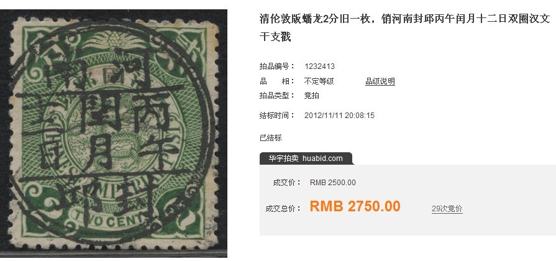This screenshot has width=556, height=261.
Task: Click lot number 1232413
Action: pos(319,66)
